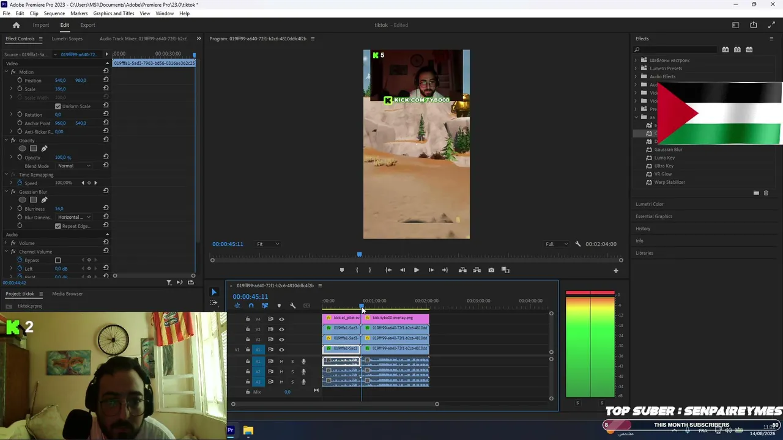Go to In point in the Program monitor
The height and width of the screenshot is (440, 783).
388,270
